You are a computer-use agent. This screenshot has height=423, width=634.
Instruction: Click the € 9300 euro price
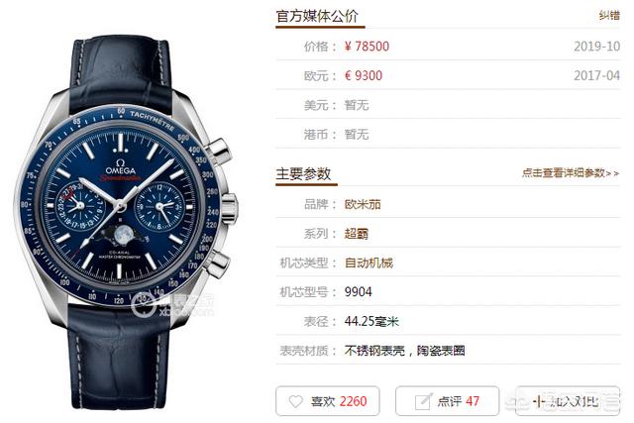click(x=364, y=75)
